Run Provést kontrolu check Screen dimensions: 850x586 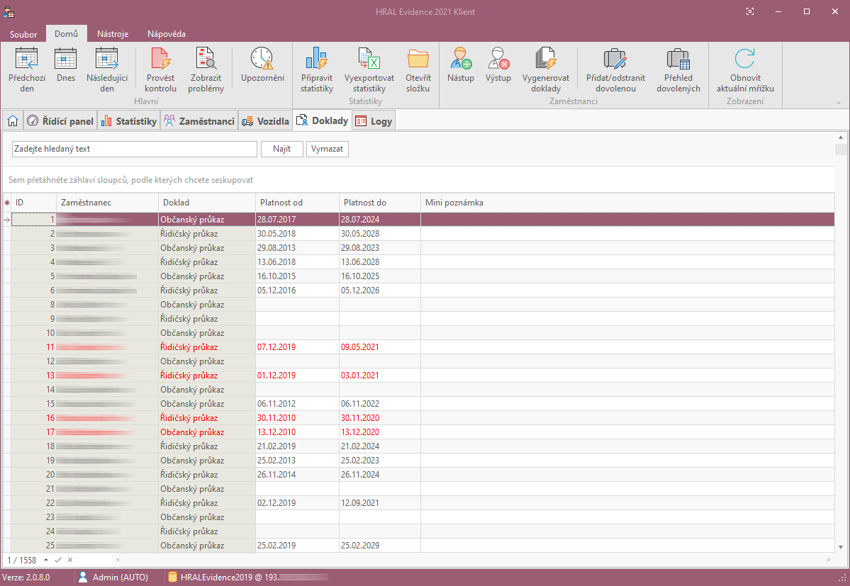click(160, 70)
